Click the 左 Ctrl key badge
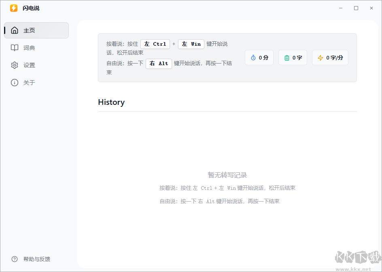 click(155, 44)
